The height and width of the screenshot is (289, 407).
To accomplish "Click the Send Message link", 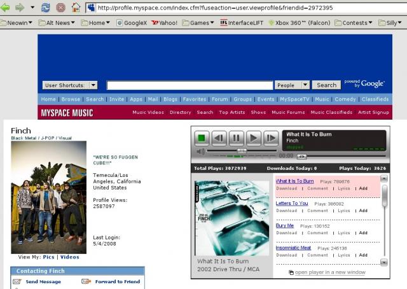I will pyautogui.click(x=43, y=282).
